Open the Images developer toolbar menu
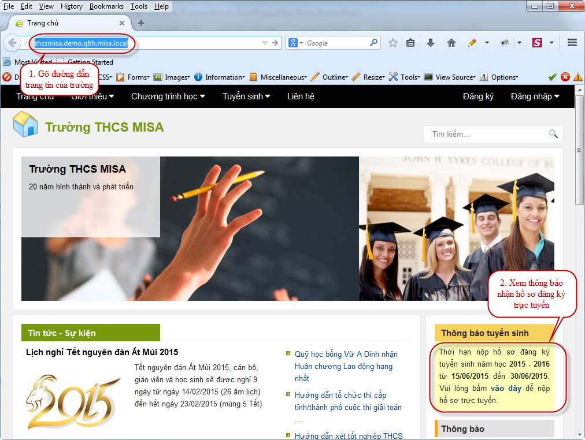The width and height of the screenshot is (585, 440). click(x=172, y=77)
